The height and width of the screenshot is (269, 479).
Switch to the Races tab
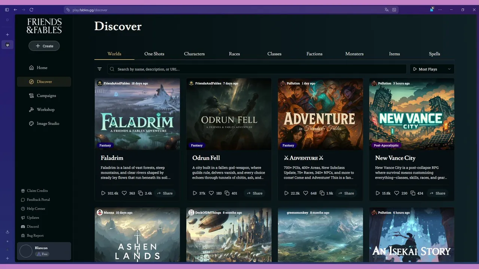pos(234,54)
